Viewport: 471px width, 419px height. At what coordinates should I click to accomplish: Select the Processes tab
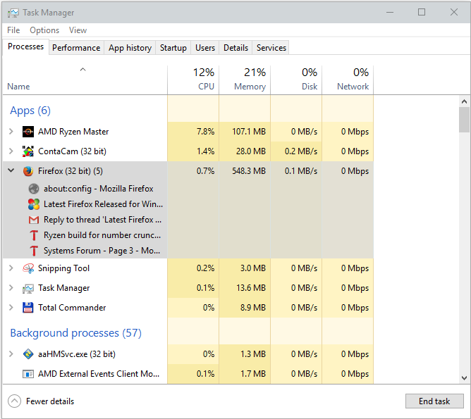click(x=26, y=46)
